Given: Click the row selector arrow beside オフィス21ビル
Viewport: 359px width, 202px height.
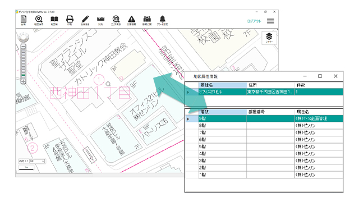Looking at the screenshot, I should [188, 92].
